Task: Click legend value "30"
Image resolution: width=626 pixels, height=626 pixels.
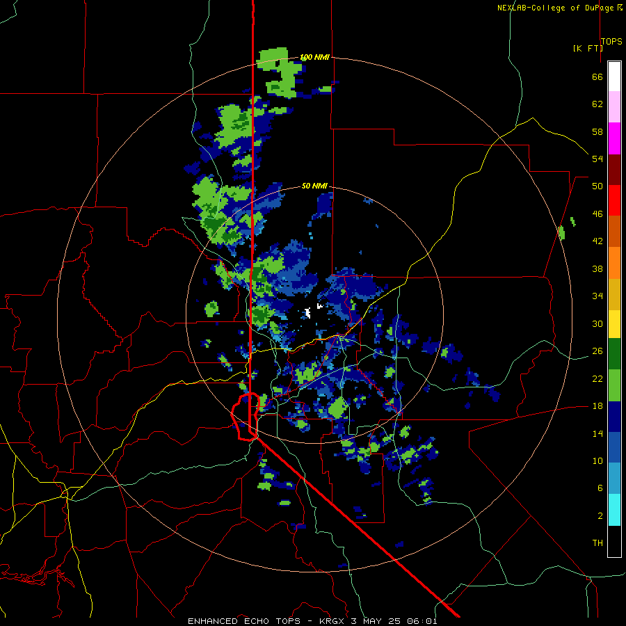Action: pos(597,323)
